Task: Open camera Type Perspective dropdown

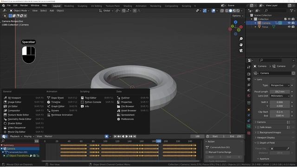Action: [x=280, y=85]
